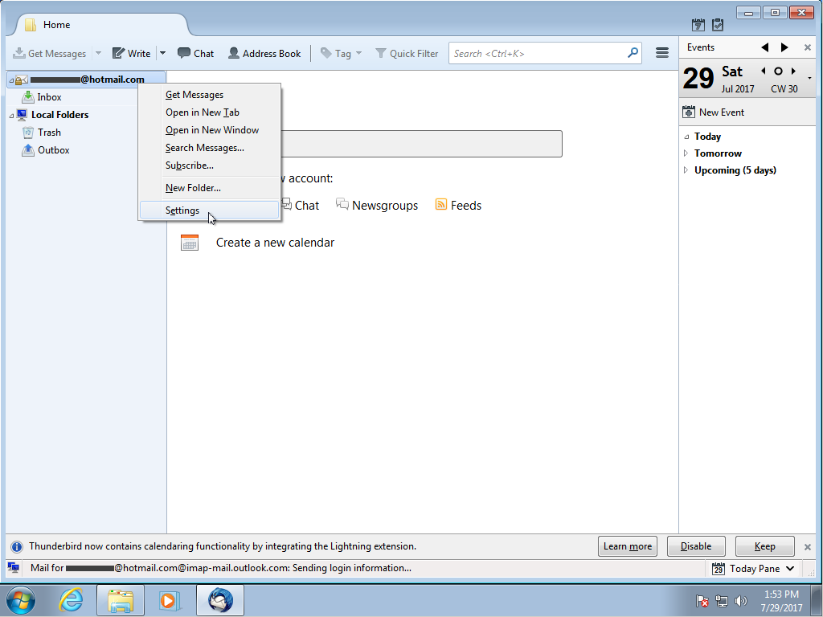Expand the Tomorrow events section

point(686,153)
